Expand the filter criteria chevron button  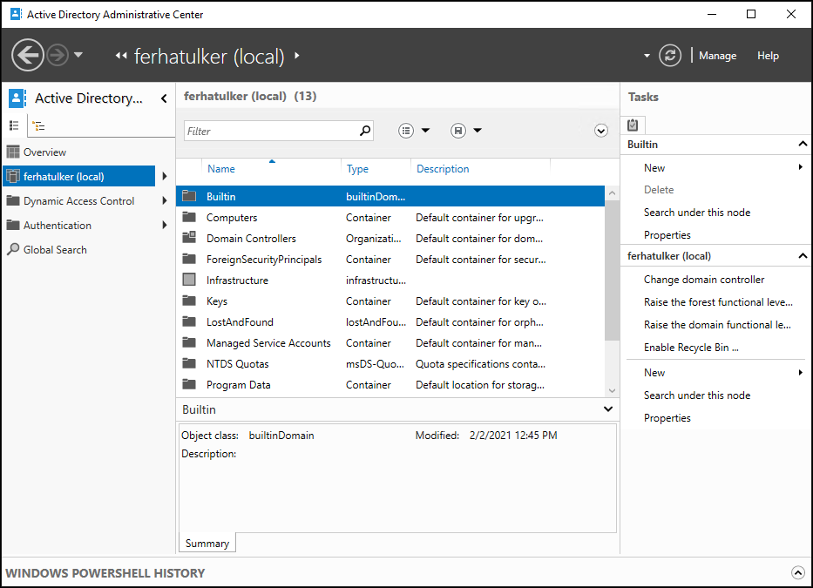click(601, 131)
